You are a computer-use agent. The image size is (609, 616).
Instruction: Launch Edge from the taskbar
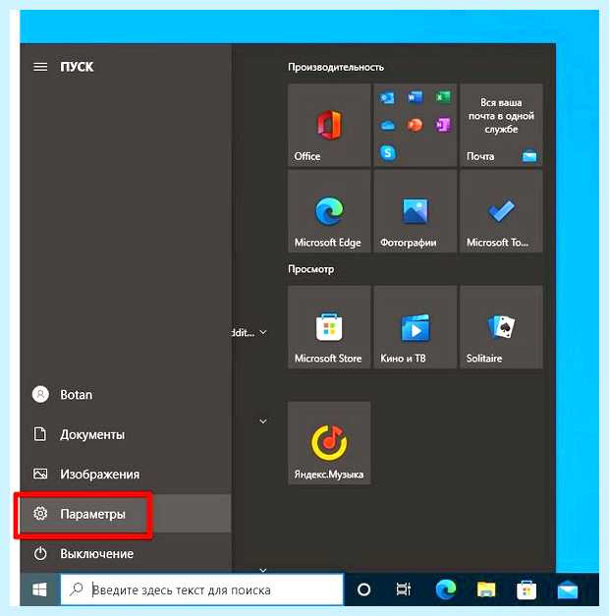[446, 589]
